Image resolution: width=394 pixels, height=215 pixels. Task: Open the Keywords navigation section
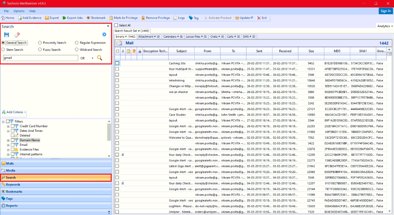(56, 184)
